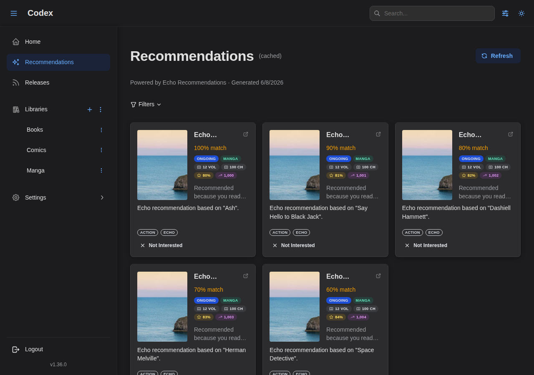Refresh recommendations
534x375 pixels.
click(498, 56)
